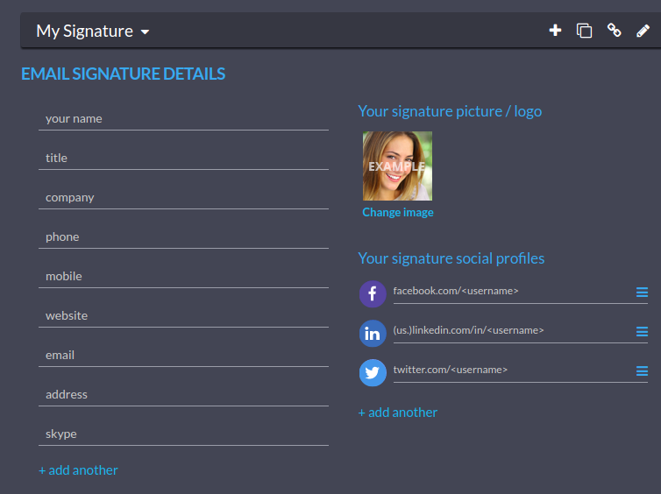The height and width of the screenshot is (494, 661).
Task: Click the LinkedIn profile icon
Action: click(373, 333)
